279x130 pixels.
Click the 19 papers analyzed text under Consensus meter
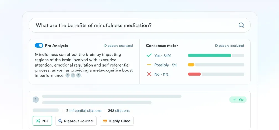click(x=229, y=46)
